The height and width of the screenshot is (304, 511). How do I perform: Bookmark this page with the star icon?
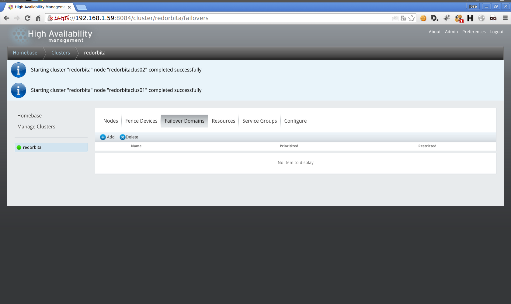[412, 18]
